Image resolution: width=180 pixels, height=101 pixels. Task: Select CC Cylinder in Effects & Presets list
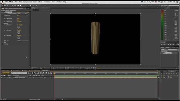tap(168, 53)
